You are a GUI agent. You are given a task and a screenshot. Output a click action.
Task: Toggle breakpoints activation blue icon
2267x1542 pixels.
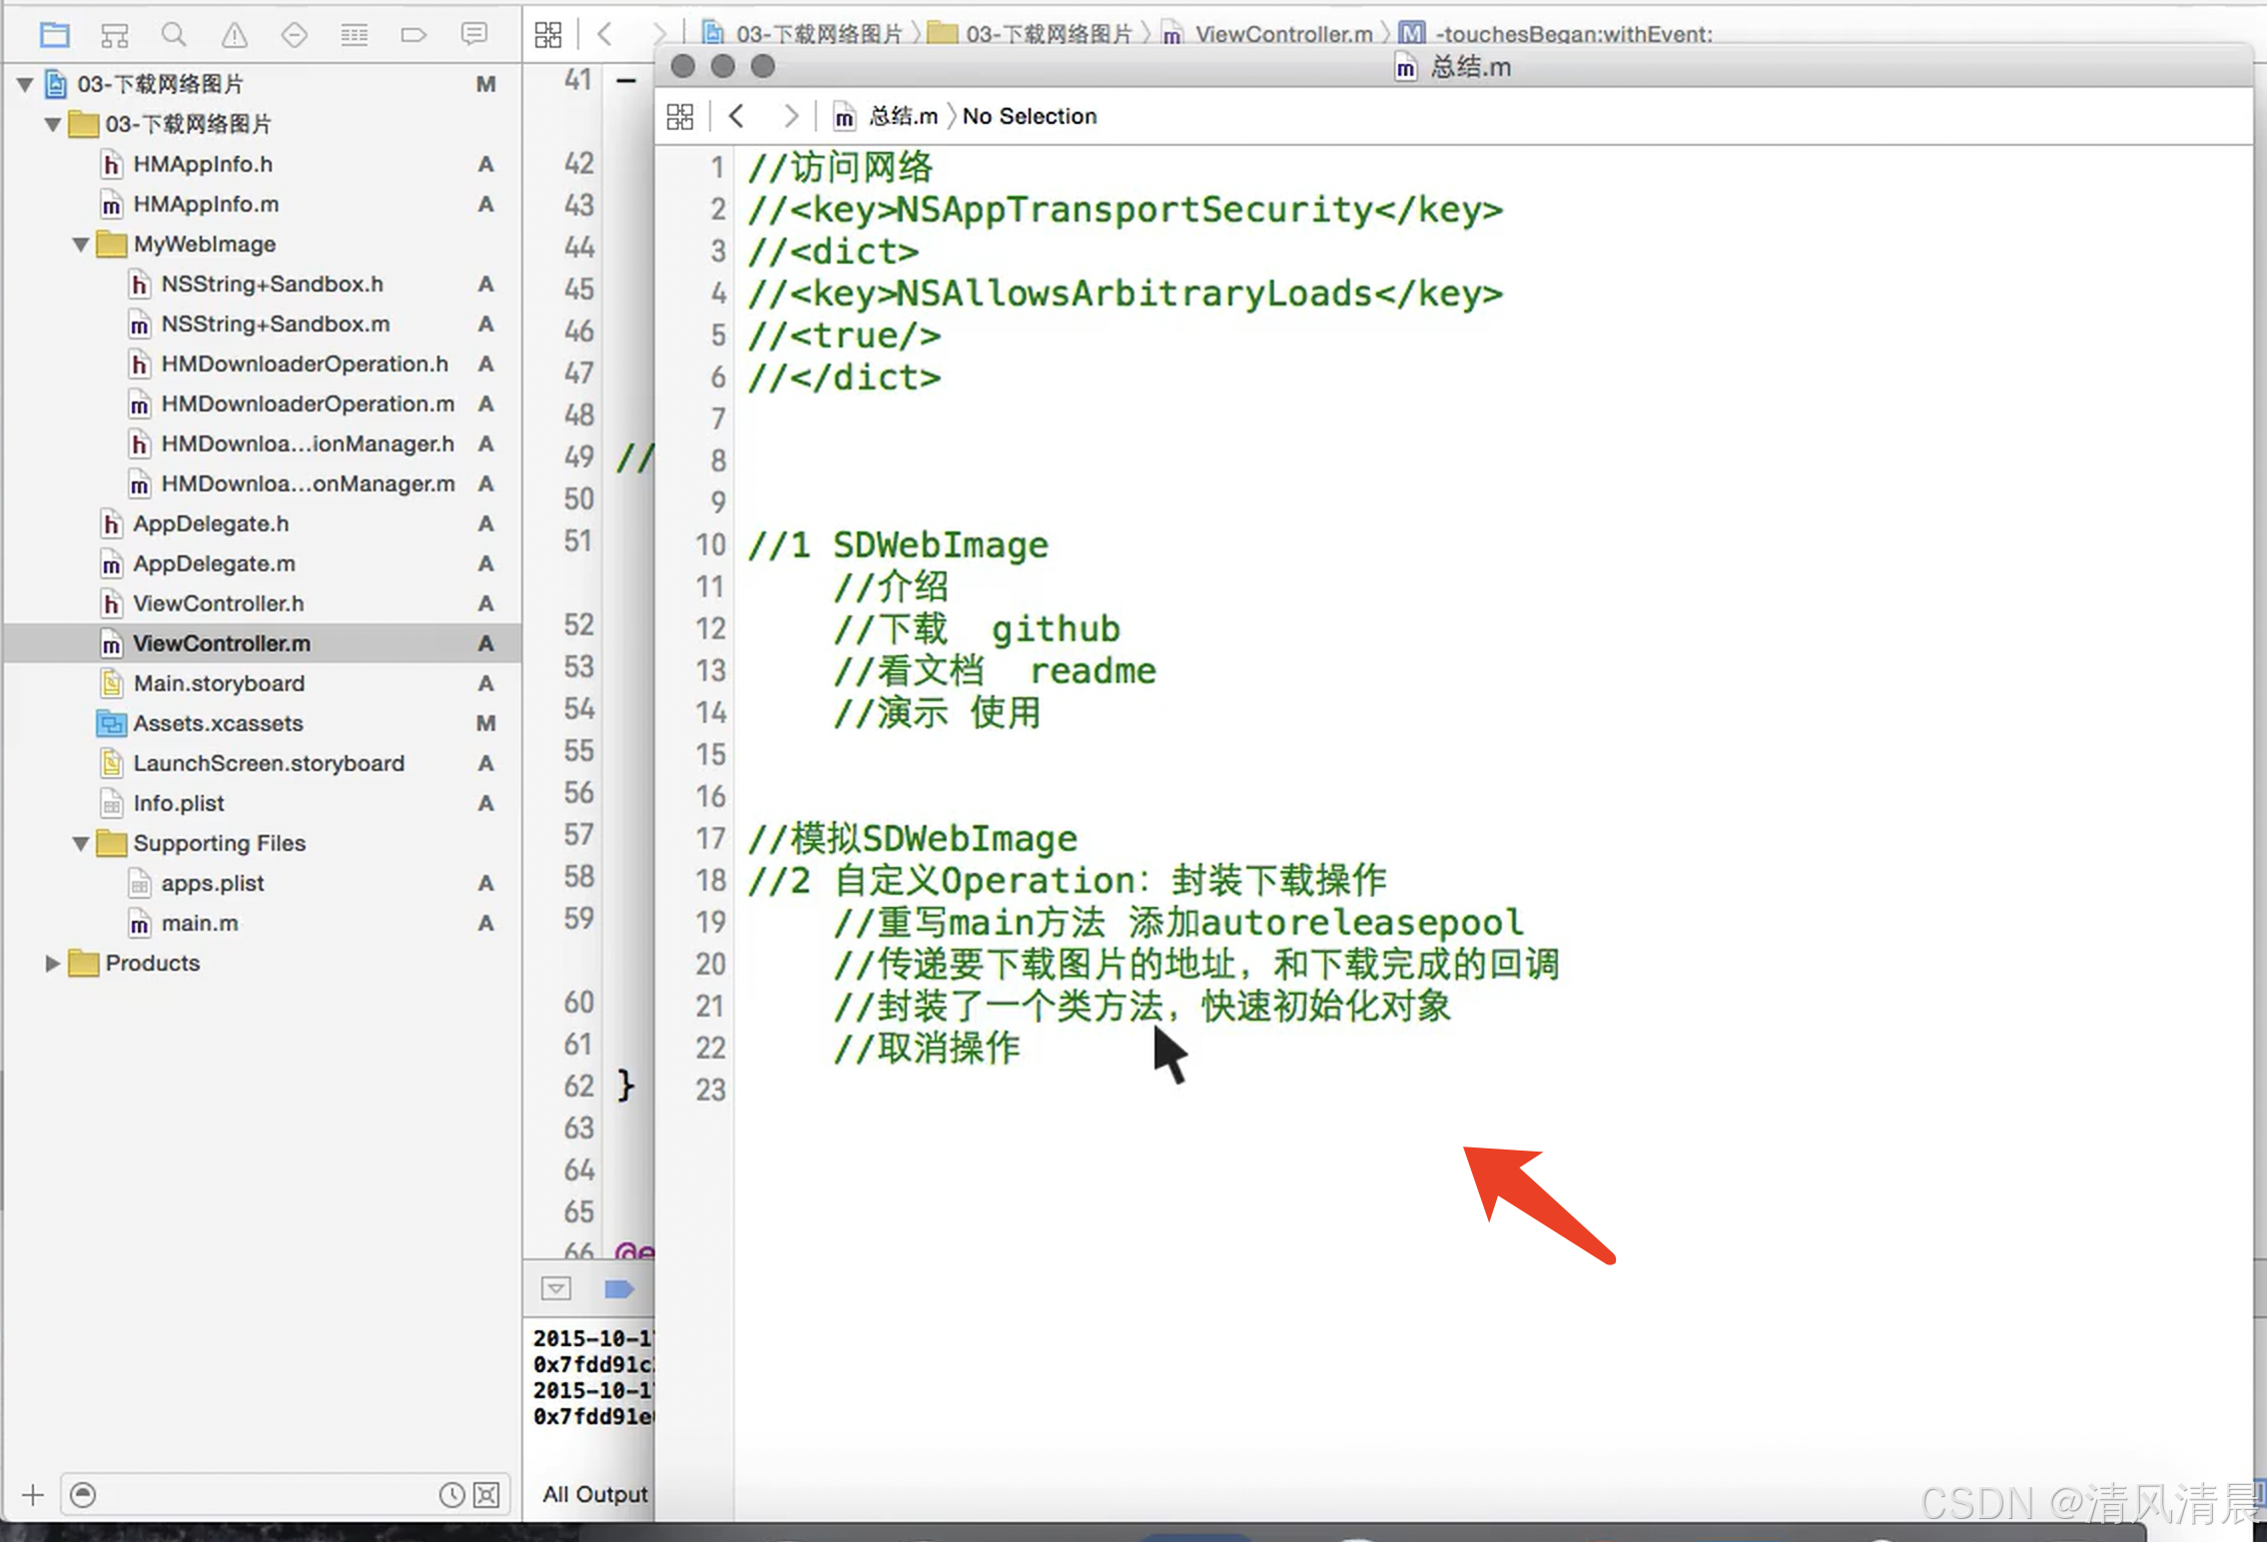(619, 1288)
